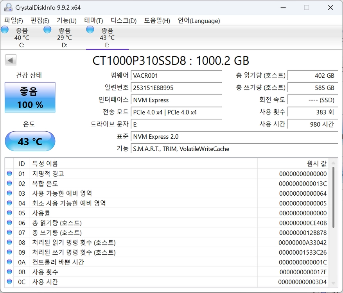Click the 원시 값 column header
Screen dimensions: 343x293
(x=294, y=163)
